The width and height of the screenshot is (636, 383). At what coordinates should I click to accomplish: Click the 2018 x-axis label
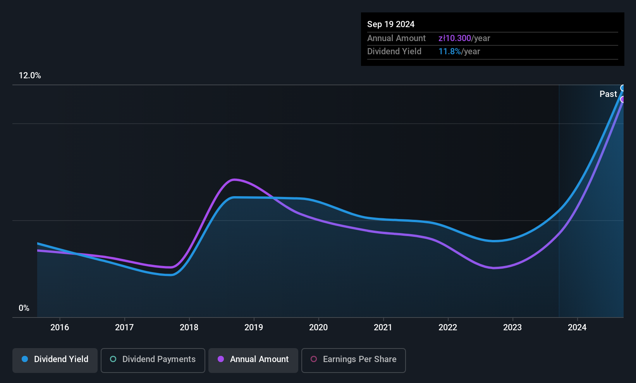pos(189,327)
